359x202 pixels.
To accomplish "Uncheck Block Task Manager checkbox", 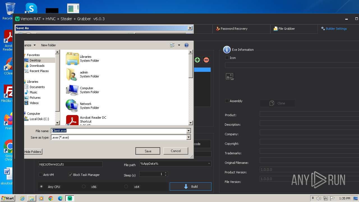I will (70, 175).
